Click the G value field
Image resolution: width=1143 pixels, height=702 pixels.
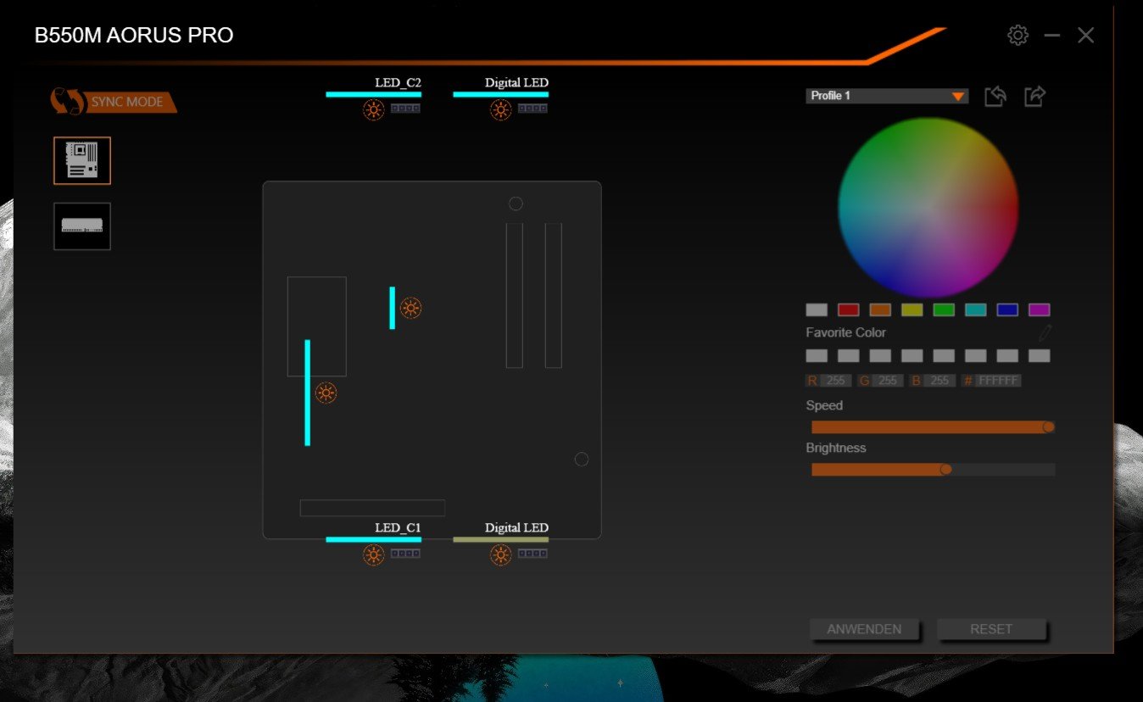[x=887, y=381]
